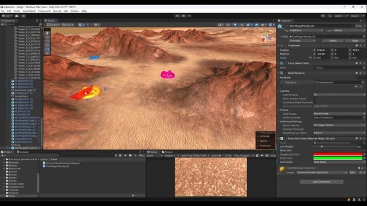Click the Pause button in the toolbar

pyautogui.click(x=183, y=16)
